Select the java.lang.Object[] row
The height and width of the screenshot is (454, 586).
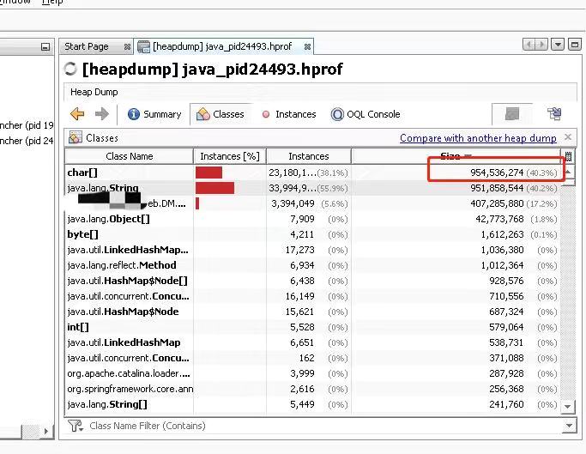click(312, 219)
